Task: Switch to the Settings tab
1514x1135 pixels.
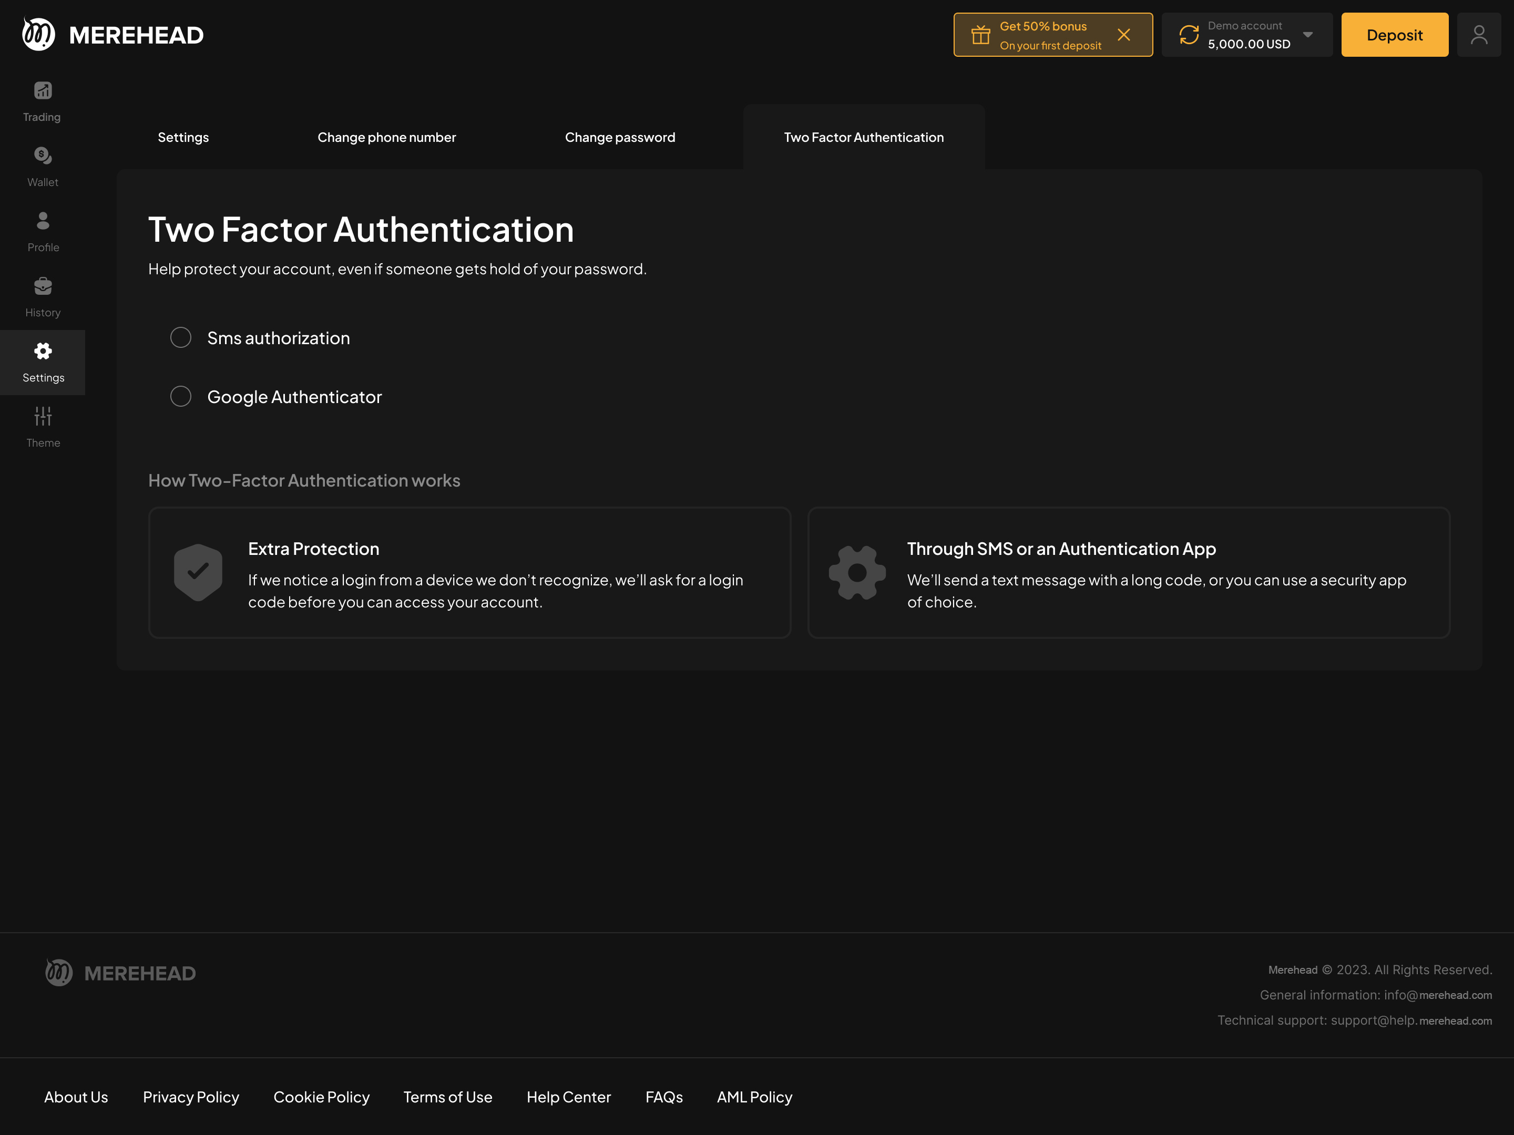Action: click(183, 138)
